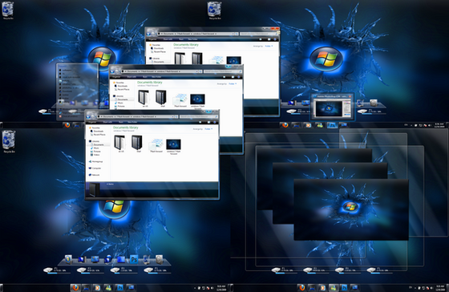Click volume icon in top-right system tray
This screenshot has height=292, width=449.
coord(429,125)
